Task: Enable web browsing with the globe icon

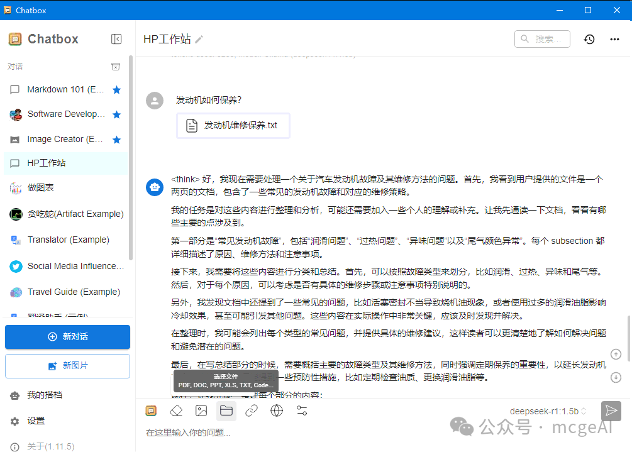Action: click(x=277, y=411)
